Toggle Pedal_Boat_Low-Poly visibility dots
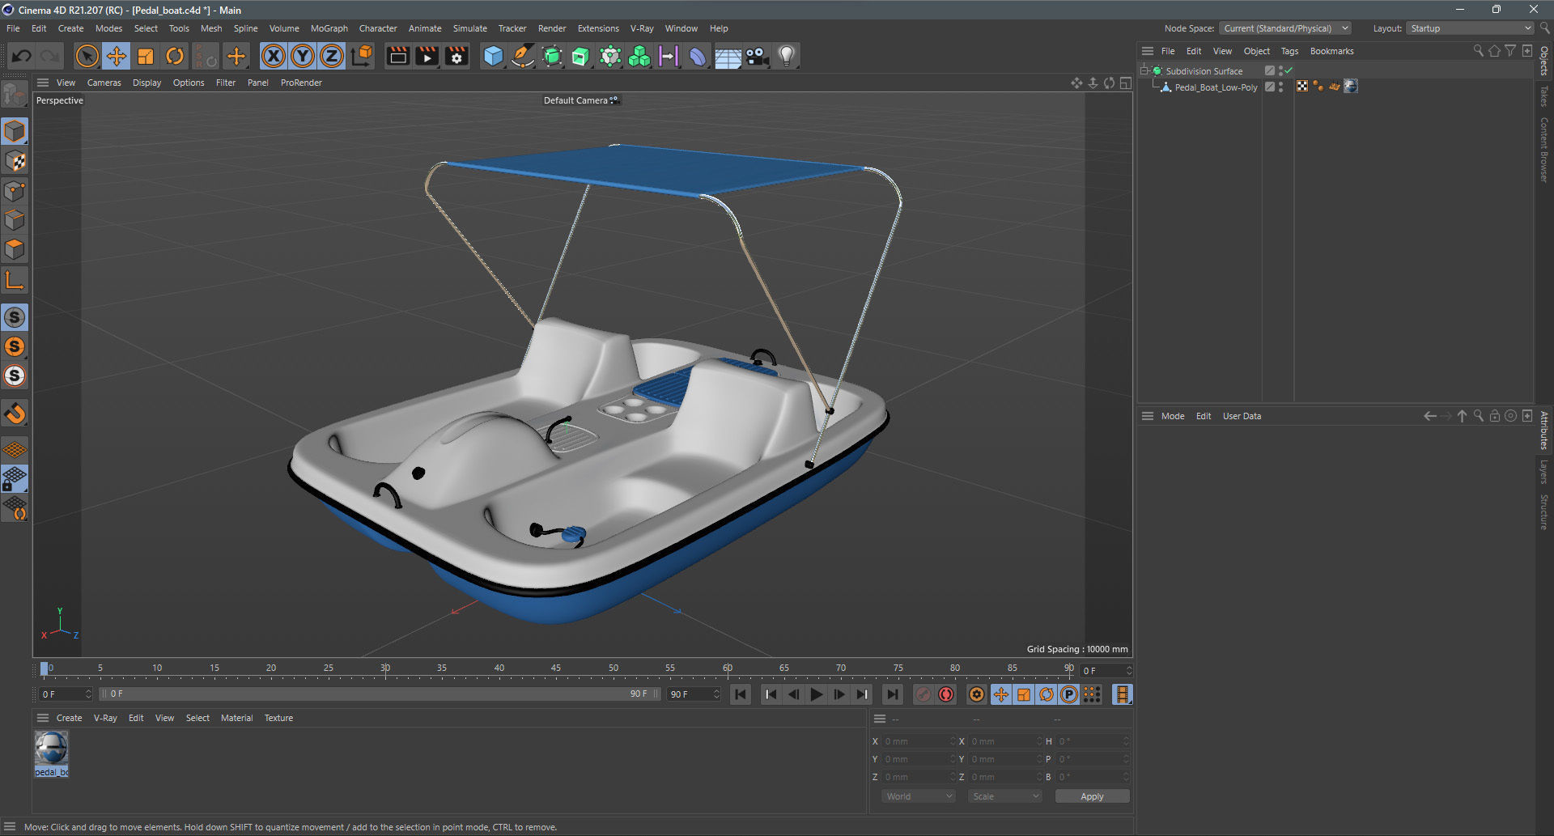This screenshot has width=1554, height=836. click(1280, 87)
